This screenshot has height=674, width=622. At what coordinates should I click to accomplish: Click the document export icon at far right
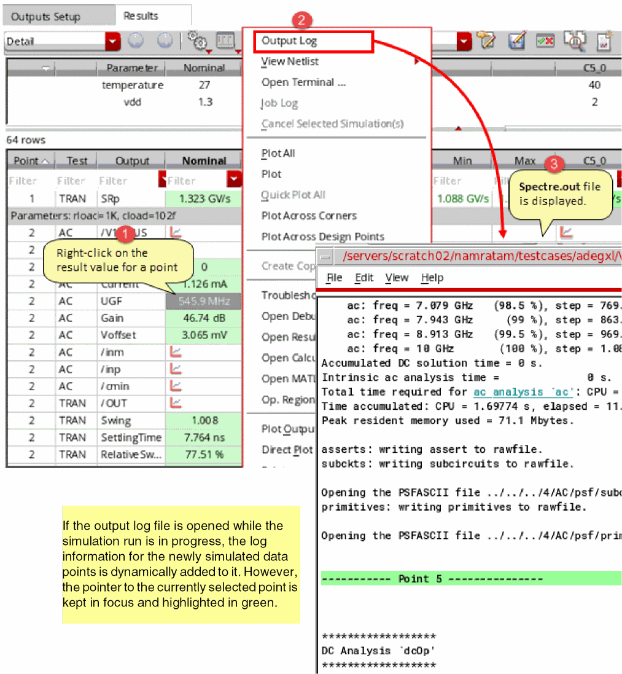604,41
